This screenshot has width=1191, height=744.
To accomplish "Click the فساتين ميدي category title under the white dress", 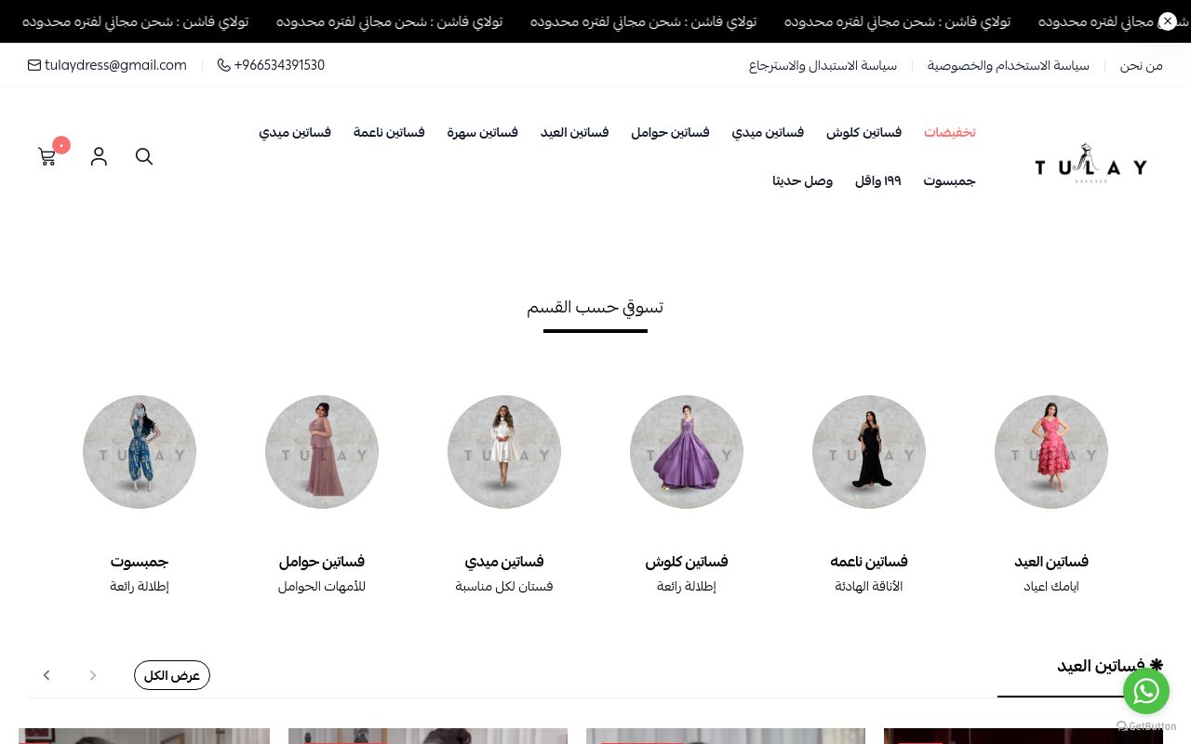I will (x=504, y=562).
